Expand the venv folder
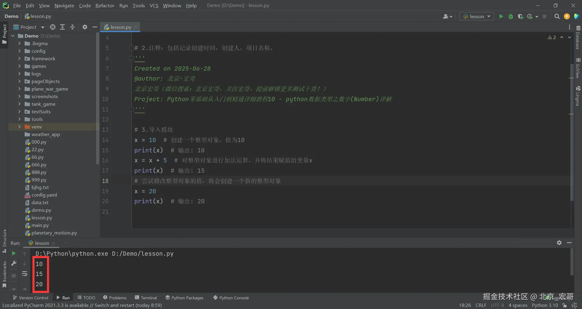The height and width of the screenshot is (309, 582). point(19,127)
